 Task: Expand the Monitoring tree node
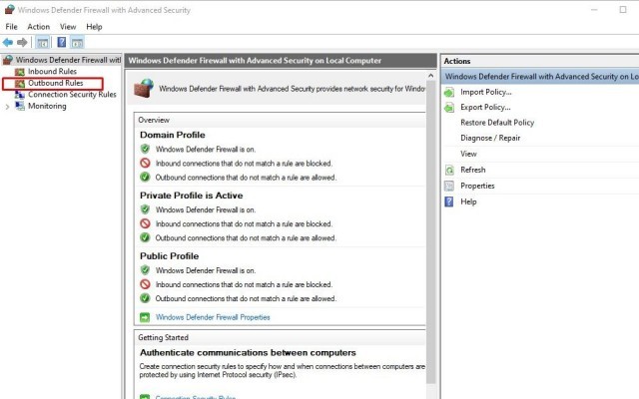tap(7, 107)
